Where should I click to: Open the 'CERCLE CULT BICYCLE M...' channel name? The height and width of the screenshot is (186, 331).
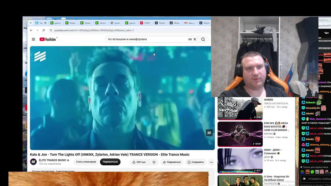tap(276, 103)
